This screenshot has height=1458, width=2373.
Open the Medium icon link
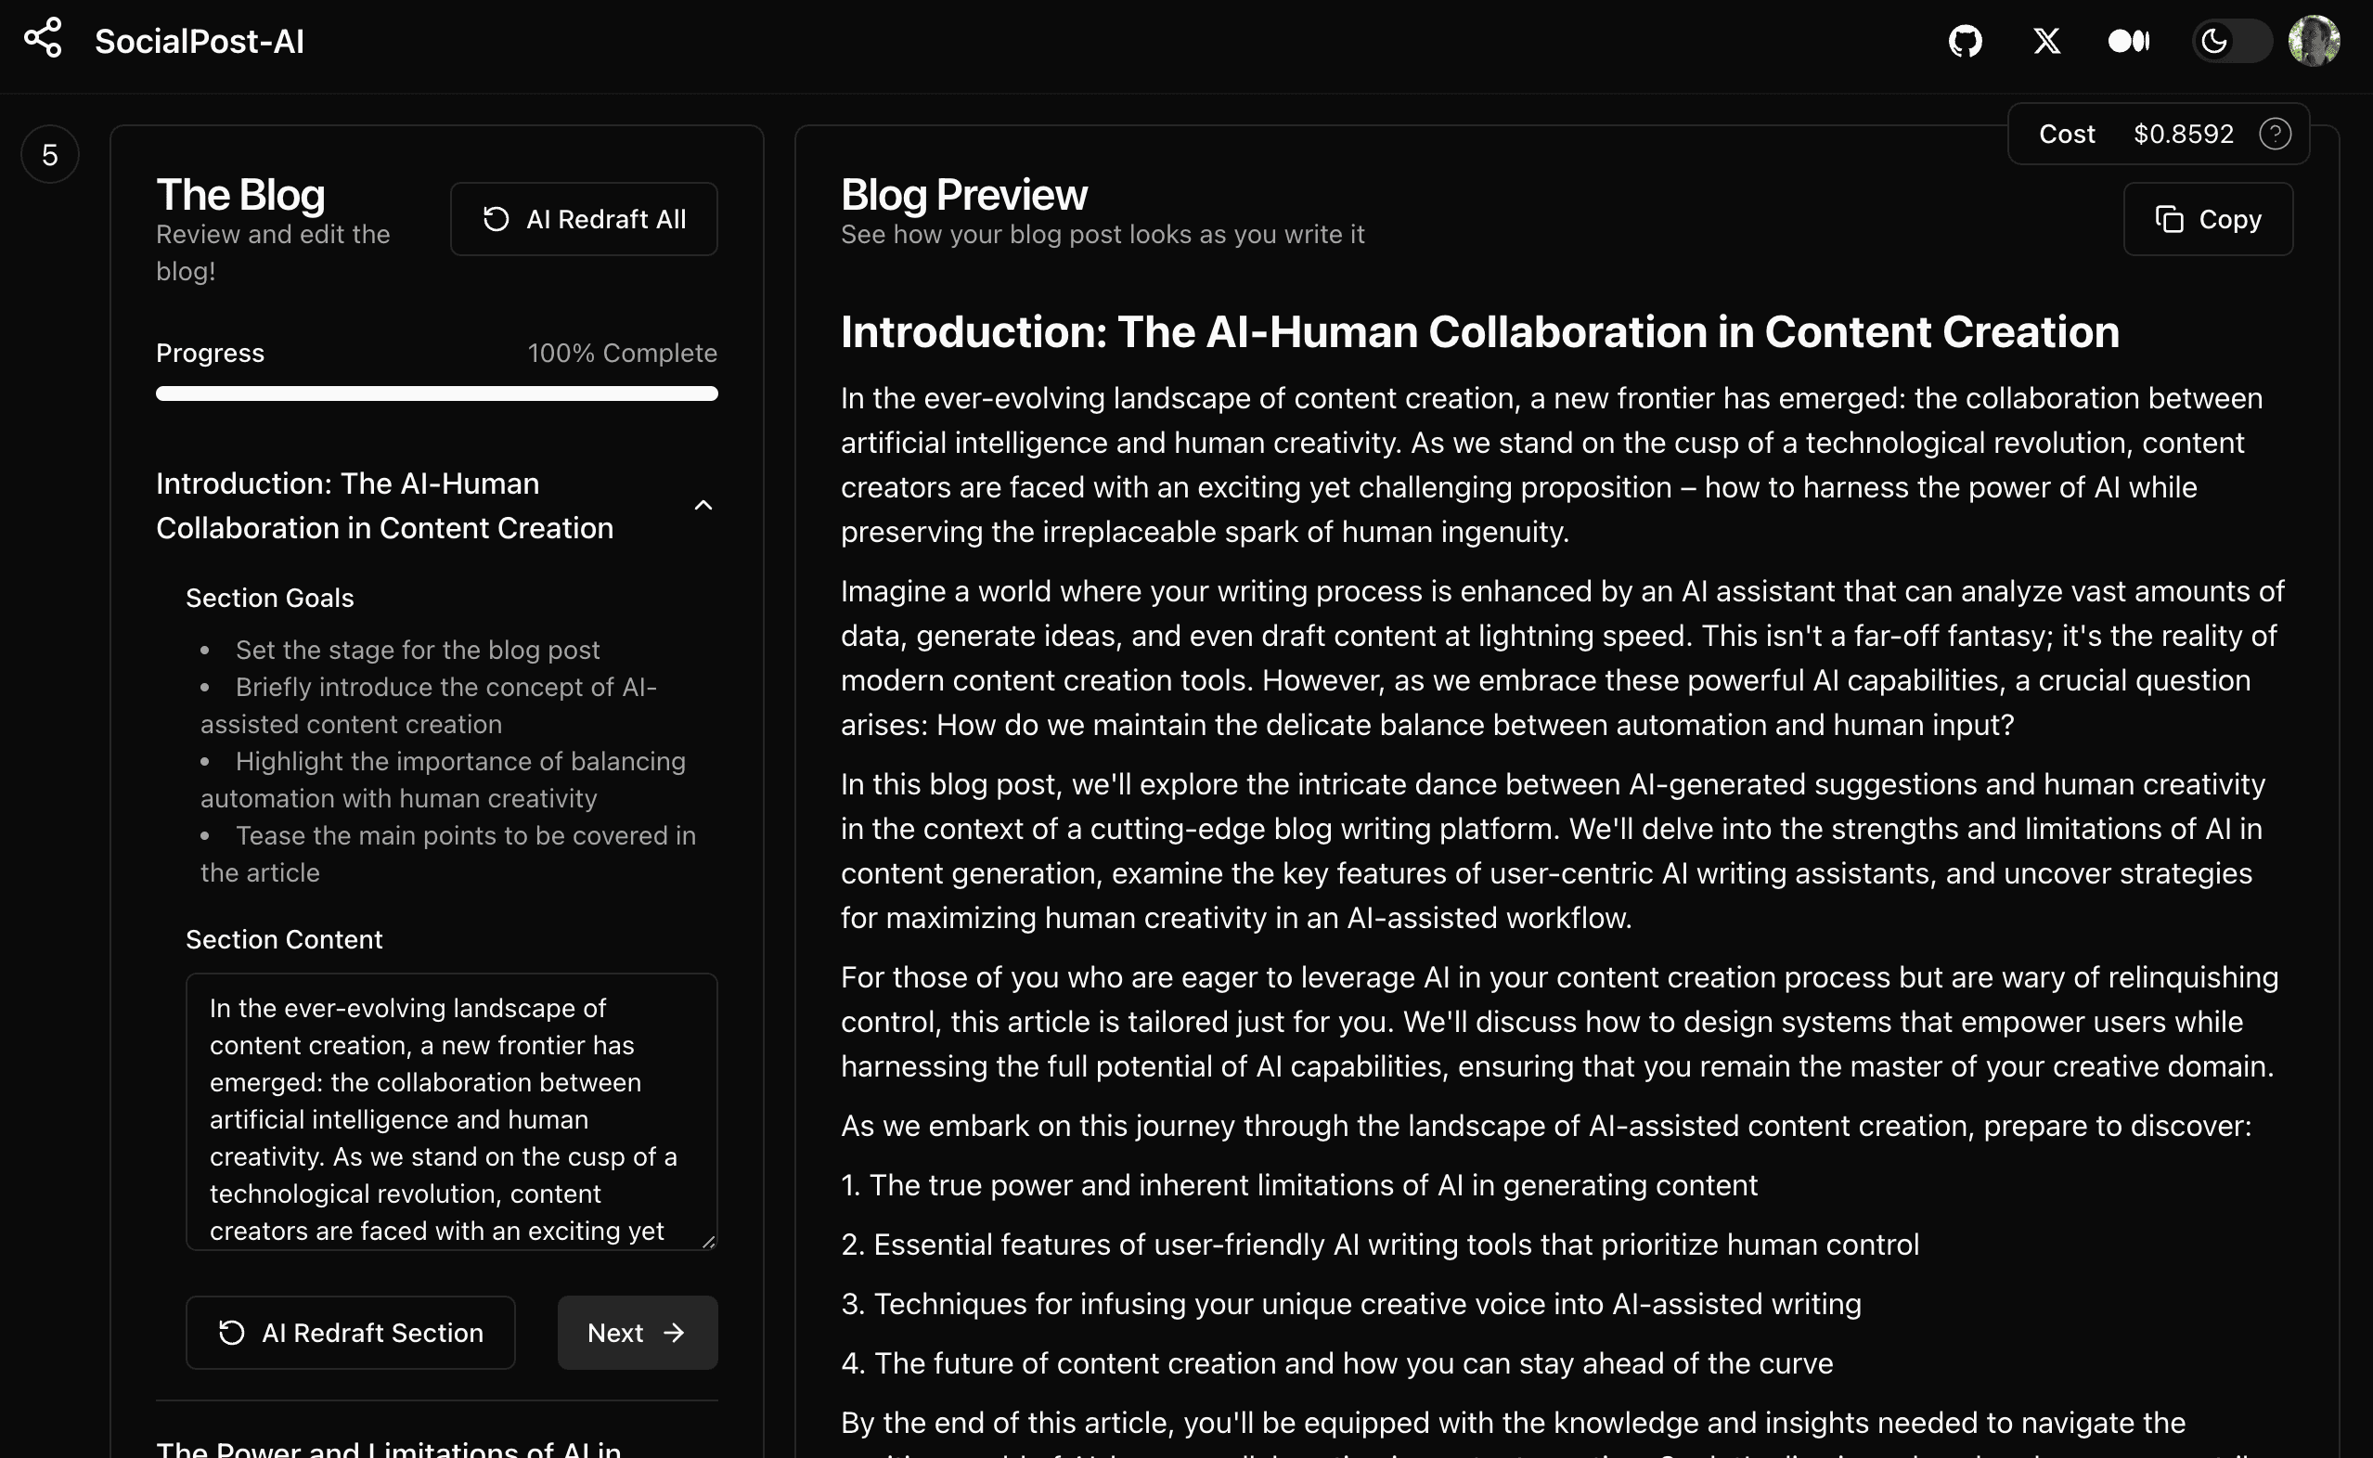pyautogui.click(x=2128, y=42)
